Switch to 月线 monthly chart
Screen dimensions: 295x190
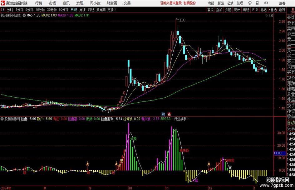(x=91, y=10)
